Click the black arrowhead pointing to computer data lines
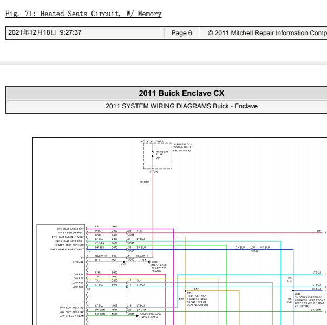Image resolution: width=327 pixels, height=325 pixels. coord(137,316)
